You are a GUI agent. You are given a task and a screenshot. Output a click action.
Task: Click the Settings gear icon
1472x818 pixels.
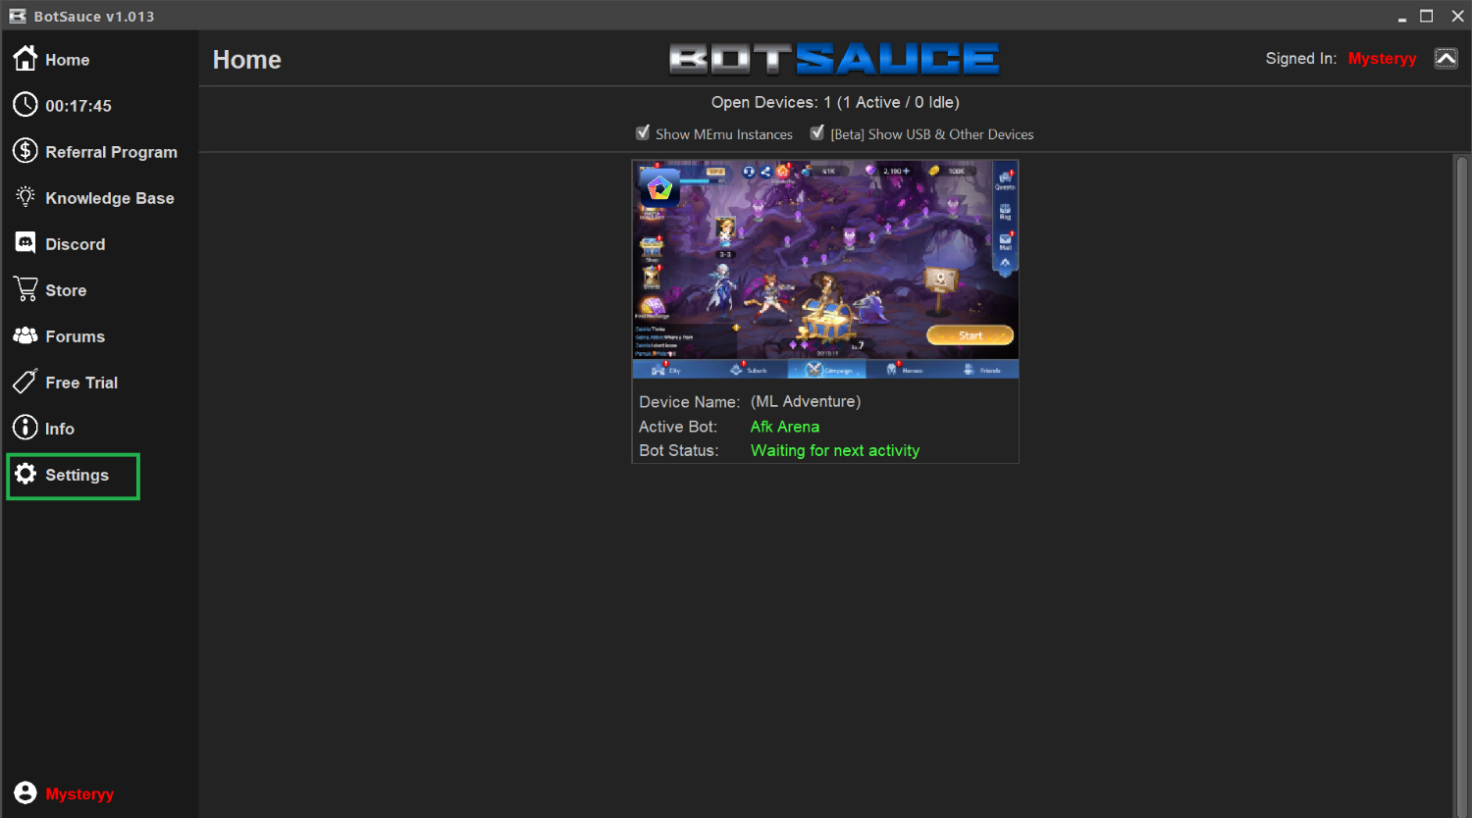click(26, 475)
